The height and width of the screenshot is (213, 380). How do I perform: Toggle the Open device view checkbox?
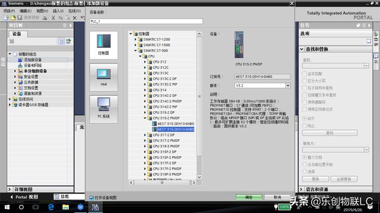(91, 198)
